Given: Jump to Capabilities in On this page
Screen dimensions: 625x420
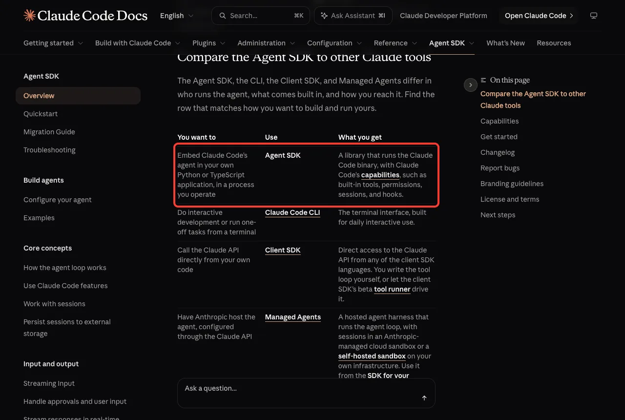Looking at the screenshot, I should tap(500, 121).
